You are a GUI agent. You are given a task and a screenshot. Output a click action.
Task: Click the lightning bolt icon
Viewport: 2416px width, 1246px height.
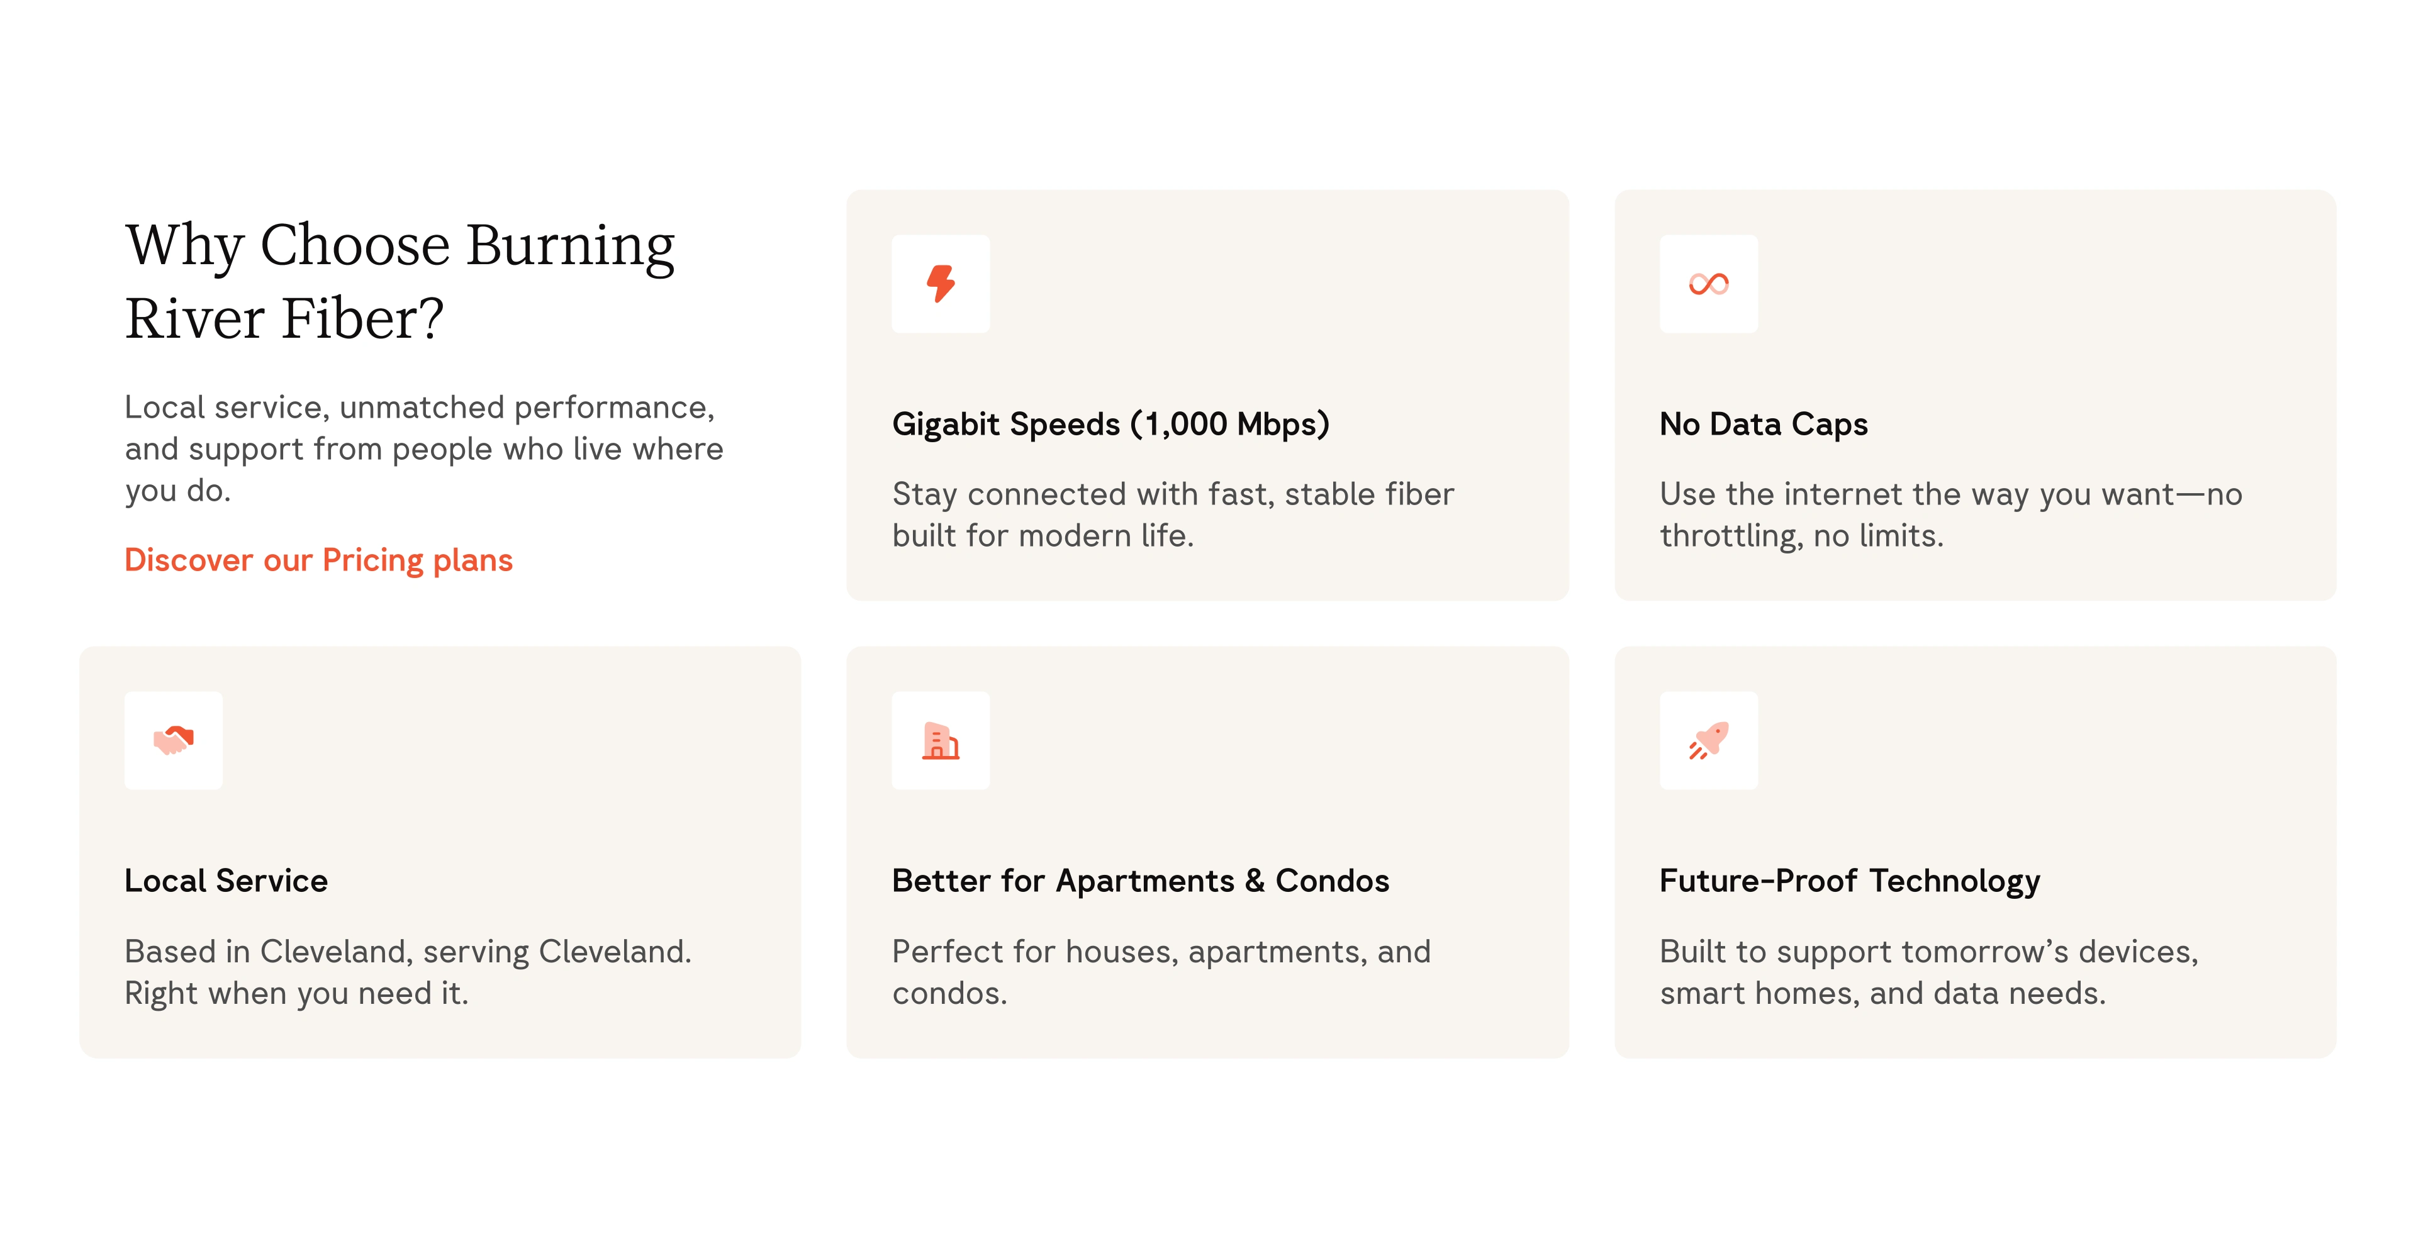940,283
